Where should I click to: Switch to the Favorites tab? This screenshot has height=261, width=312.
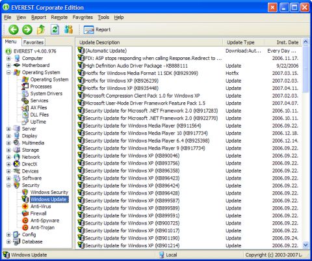33,42
